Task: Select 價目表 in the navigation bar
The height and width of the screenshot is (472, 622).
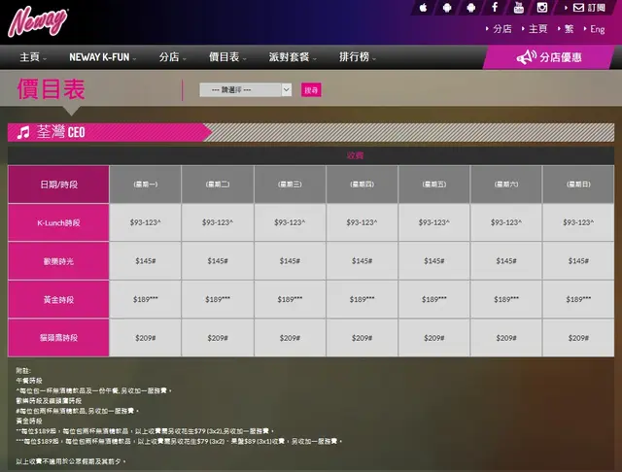Action: [226, 57]
